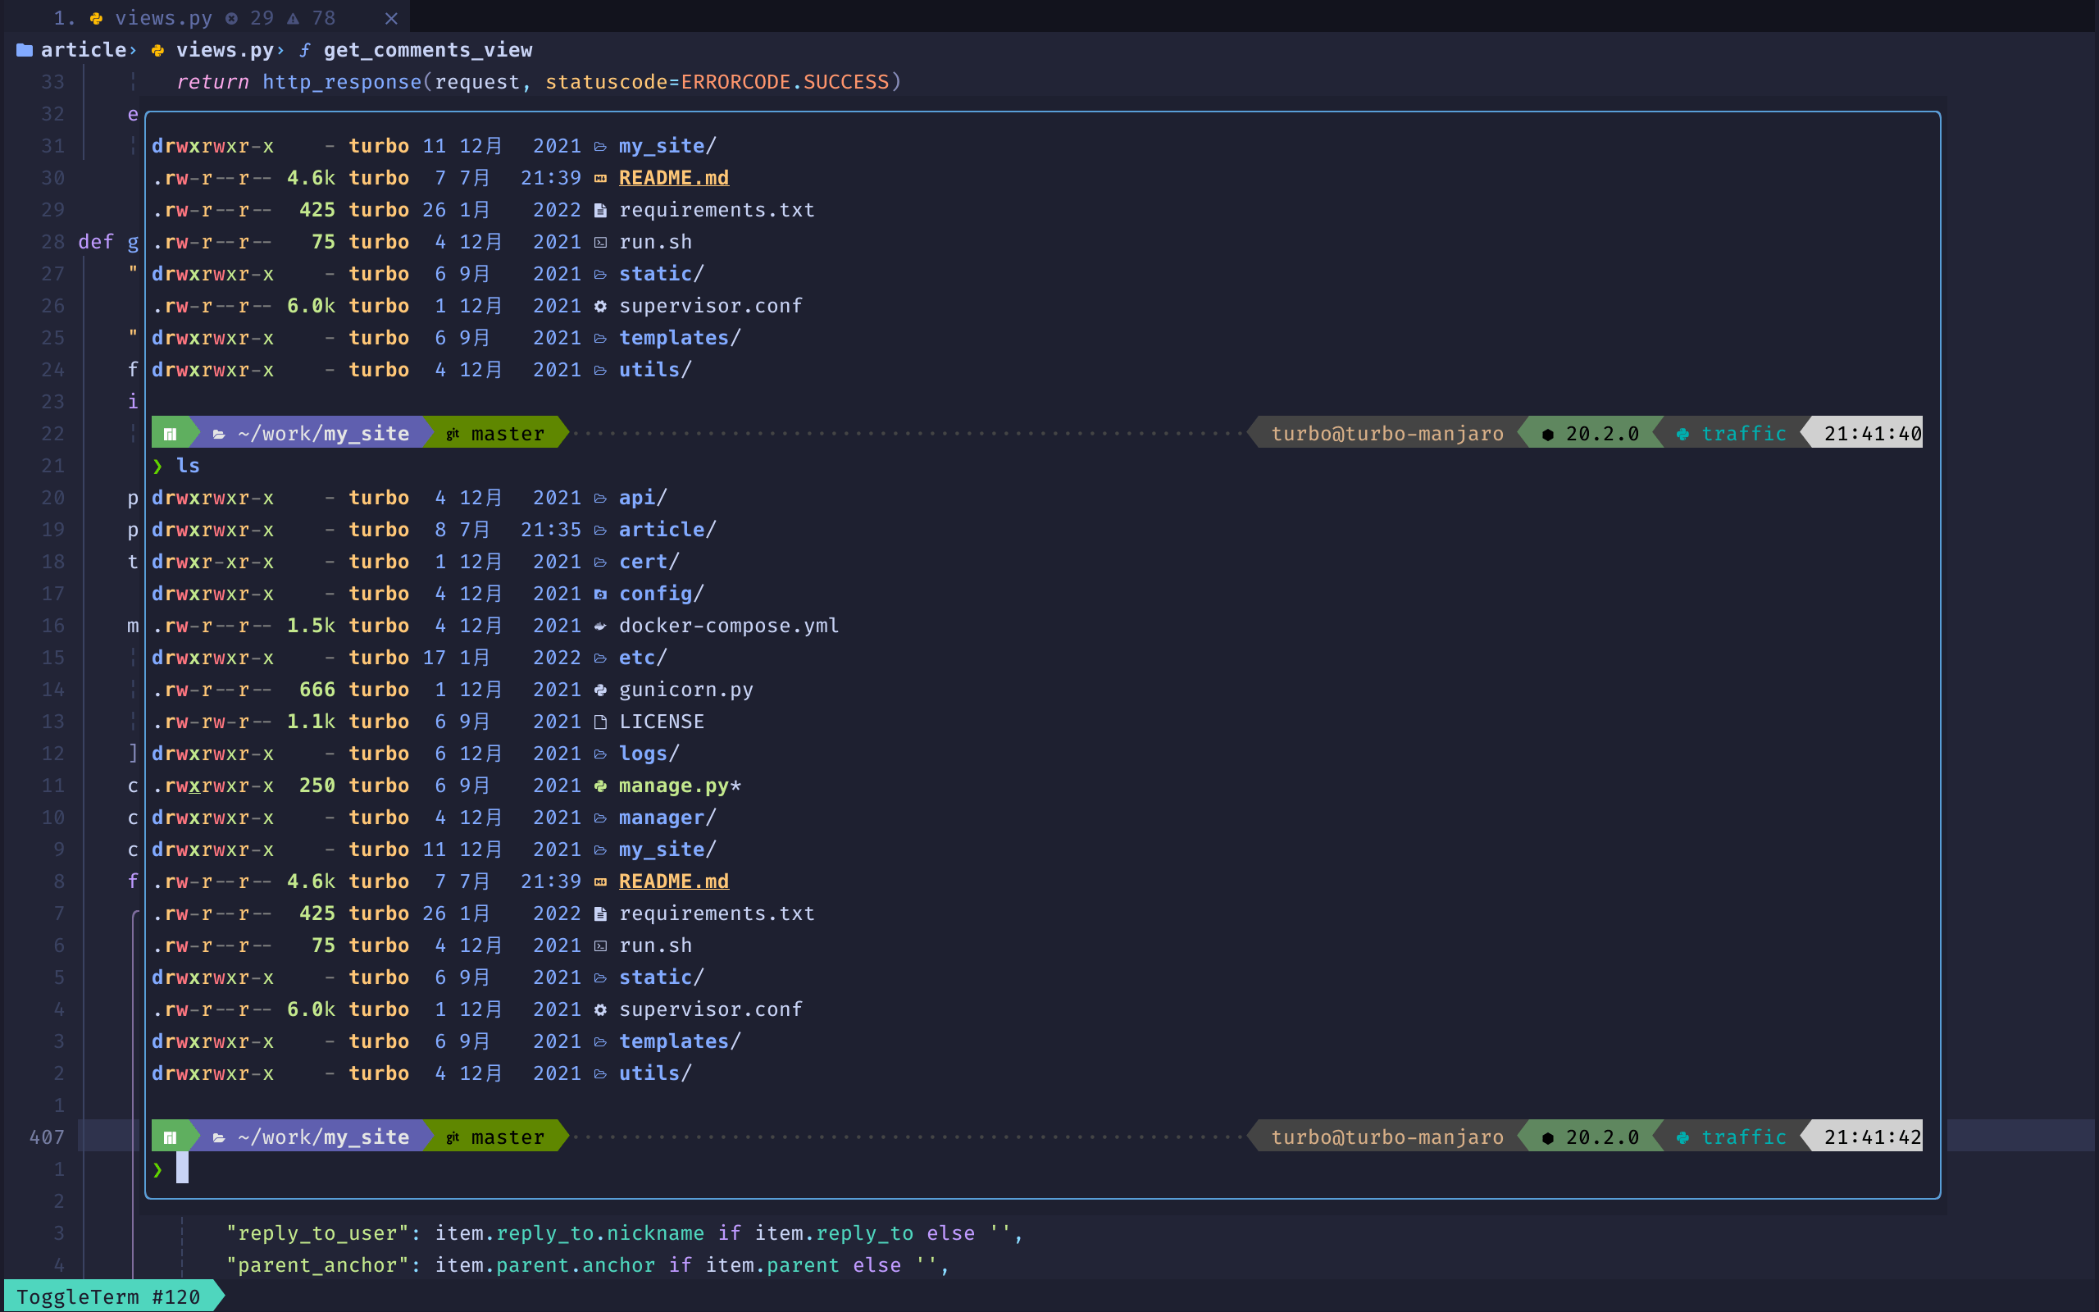This screenshot has width=2099, height=1312.
Task: Click the ~/work/my_site directory segment in latest prompt
Action: tap(323, 1137)
